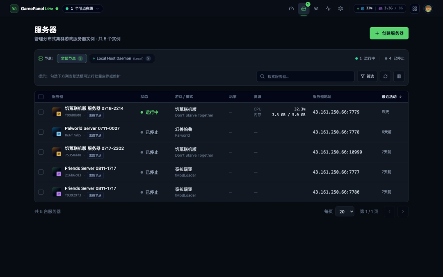Toggle the select-all checkbox in table header

[41, 97]
